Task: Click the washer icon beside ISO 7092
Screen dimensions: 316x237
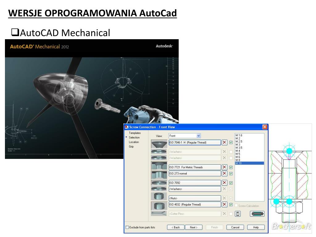Action: tap(159, 183)
